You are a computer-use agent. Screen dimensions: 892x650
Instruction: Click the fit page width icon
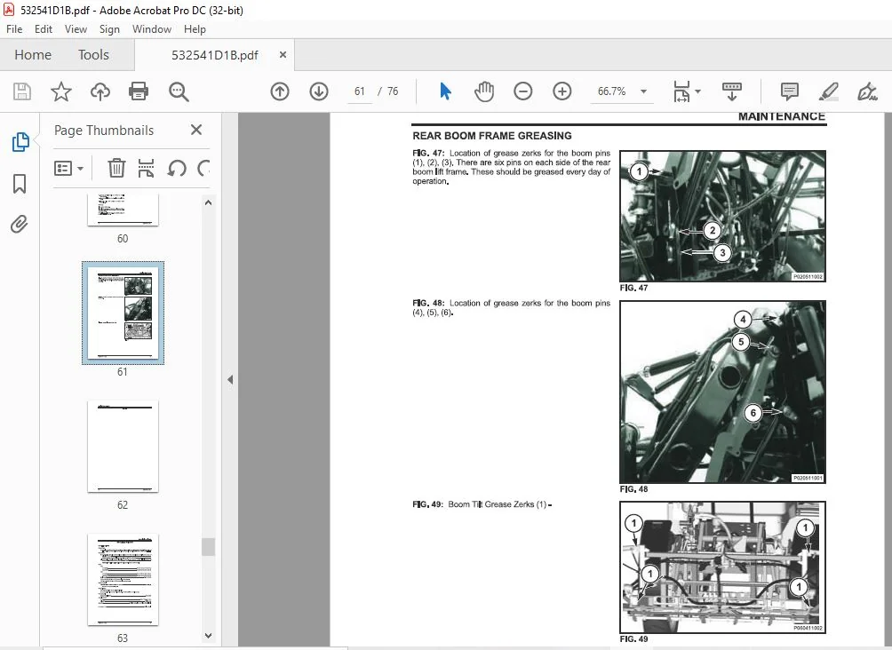[681, 91]
